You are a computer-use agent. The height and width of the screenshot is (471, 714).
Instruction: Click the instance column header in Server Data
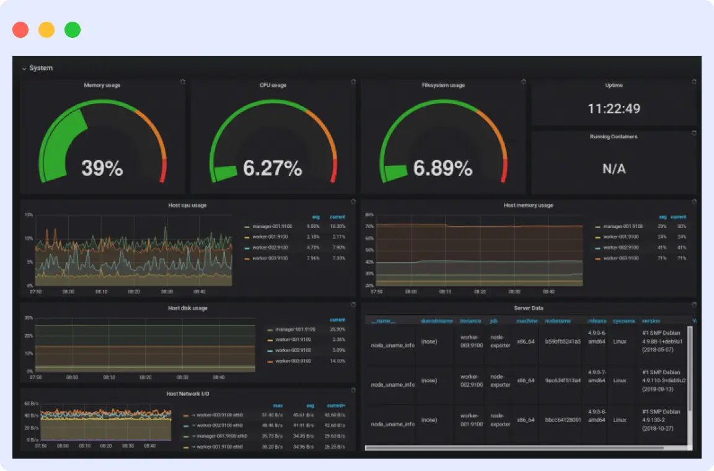[x=471, y=321]
